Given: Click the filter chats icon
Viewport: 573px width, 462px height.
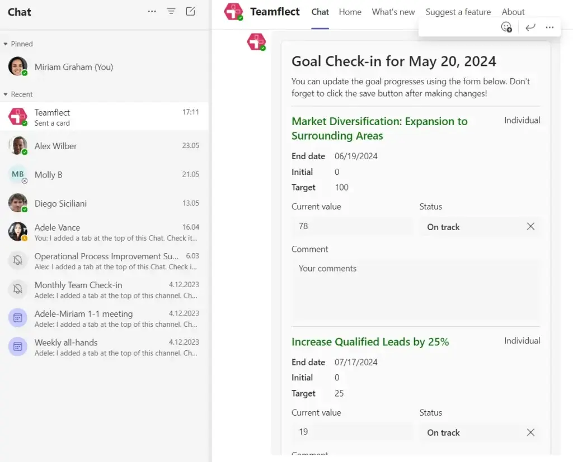Looking at the screenshot, I should [x=171, y=11].
